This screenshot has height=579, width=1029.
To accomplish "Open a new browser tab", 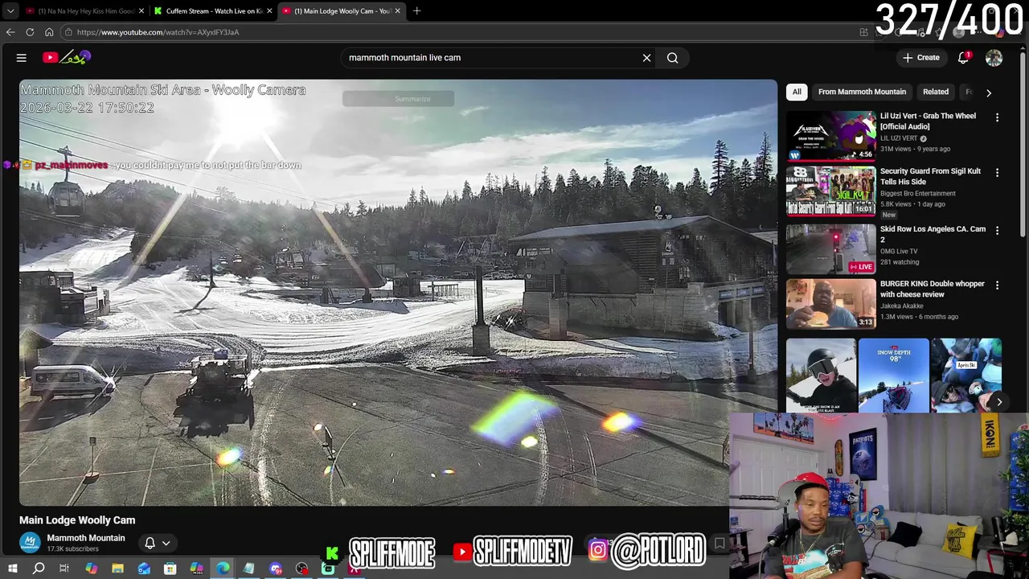I will coord(416,11).
